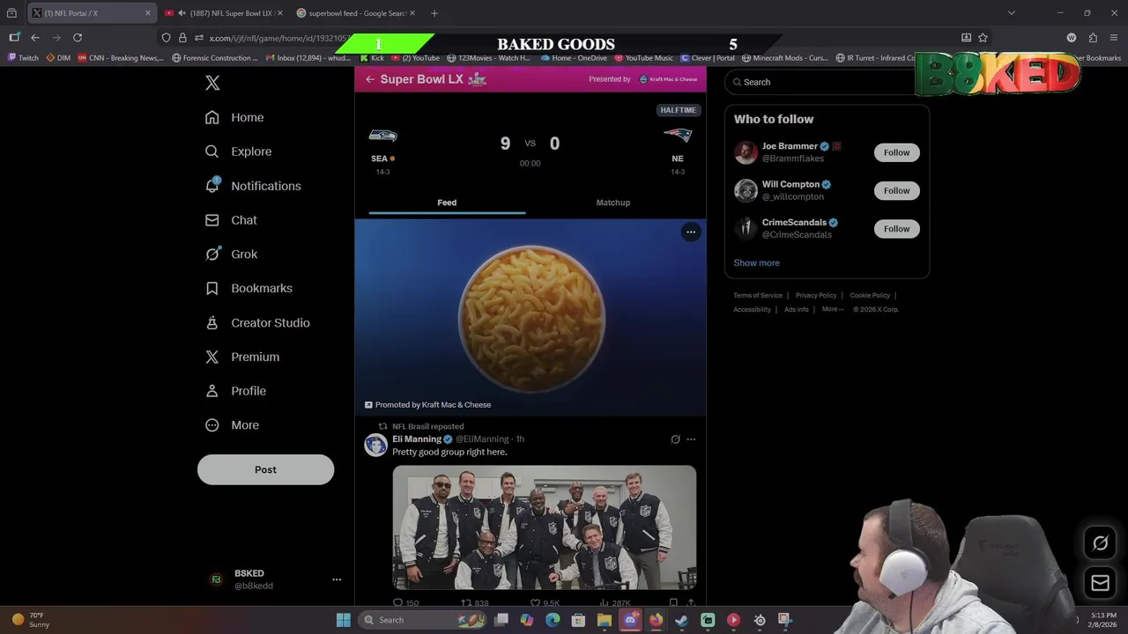Open the Privacy Policy link
Viewport: 1128px width, 634px height.
(816, 295)
